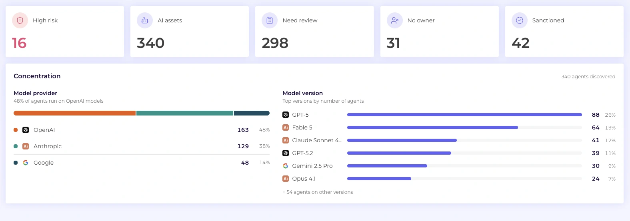Open the Sanctioned card value 42
Image resolution: width=630 pixels, height=221 pixels.
[520, 43]
